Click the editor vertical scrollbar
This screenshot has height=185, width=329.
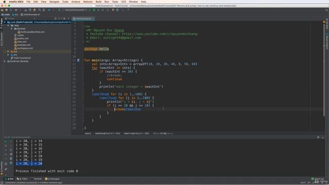324,69
